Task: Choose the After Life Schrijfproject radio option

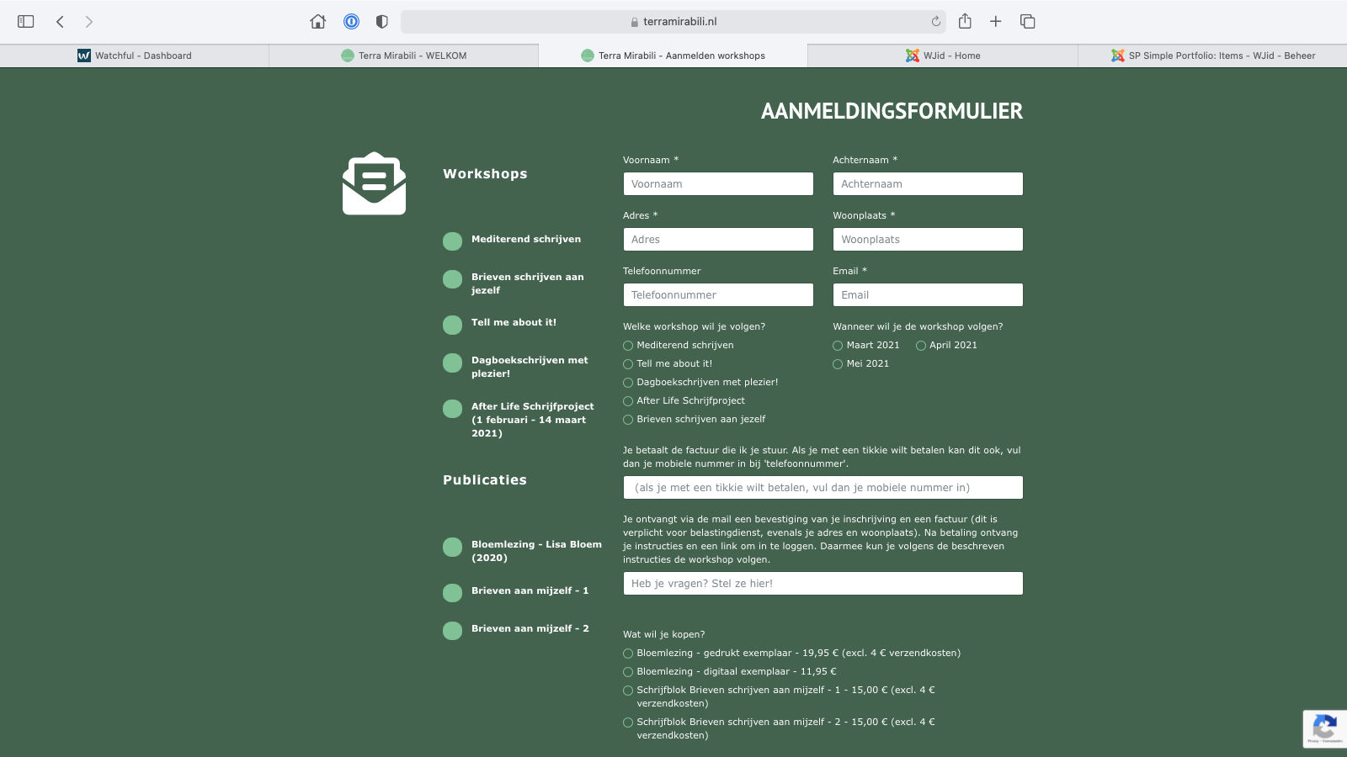Action: 628,401
